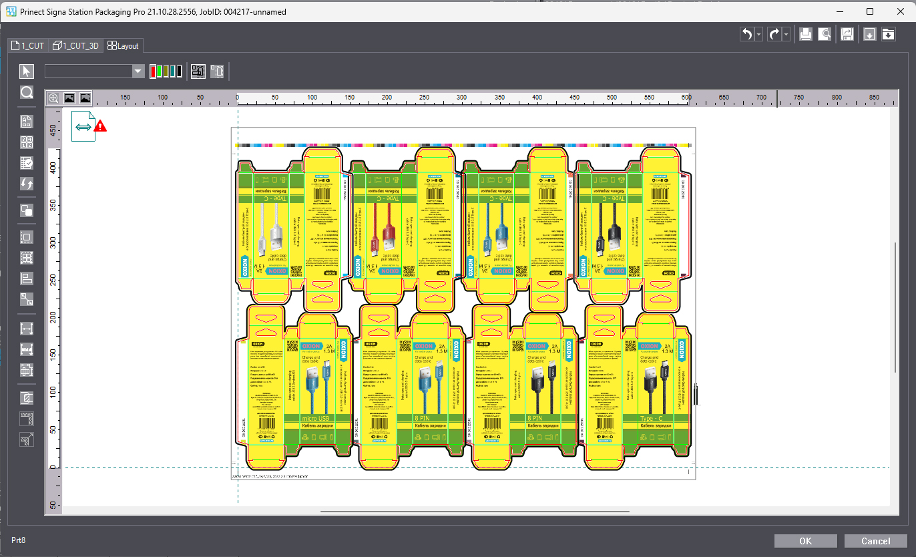Toggle the dashed-border image preview icon
This screenshot has width=916, height=557.
point(85,98)
